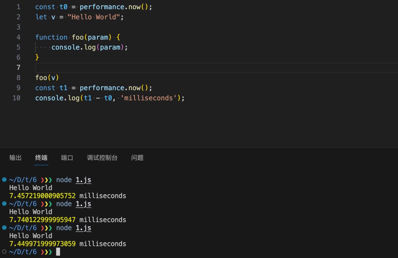The height and width of the screenshot is (258, 398).
Task: Click blue command dot beside third node command
Action: (x=4, y=228)
